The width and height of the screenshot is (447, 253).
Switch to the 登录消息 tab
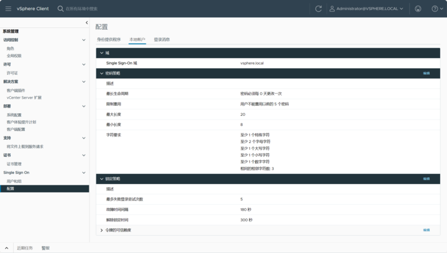point(162,40)
